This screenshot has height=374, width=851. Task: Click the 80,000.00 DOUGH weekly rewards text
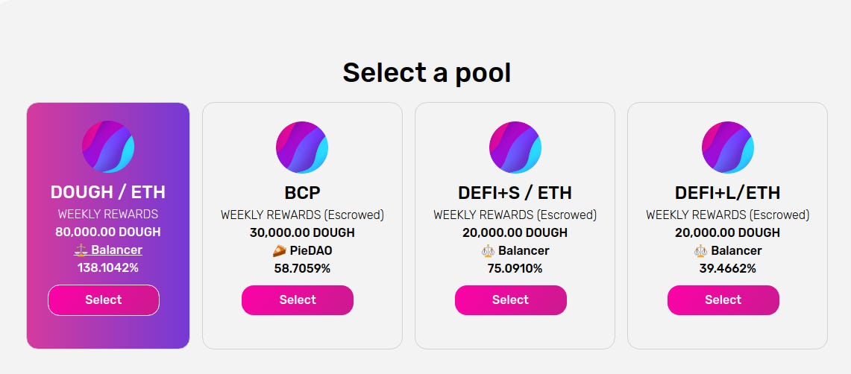108,232
